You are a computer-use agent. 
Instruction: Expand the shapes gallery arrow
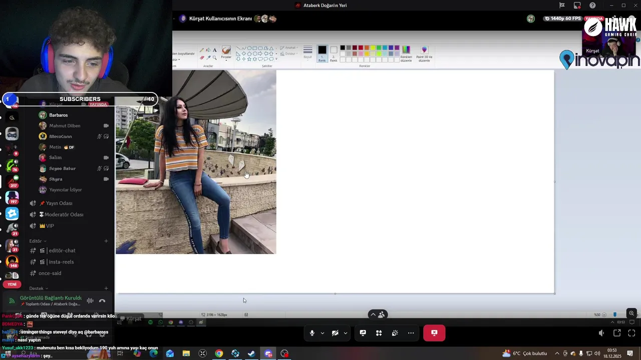[x=276, y=59]
